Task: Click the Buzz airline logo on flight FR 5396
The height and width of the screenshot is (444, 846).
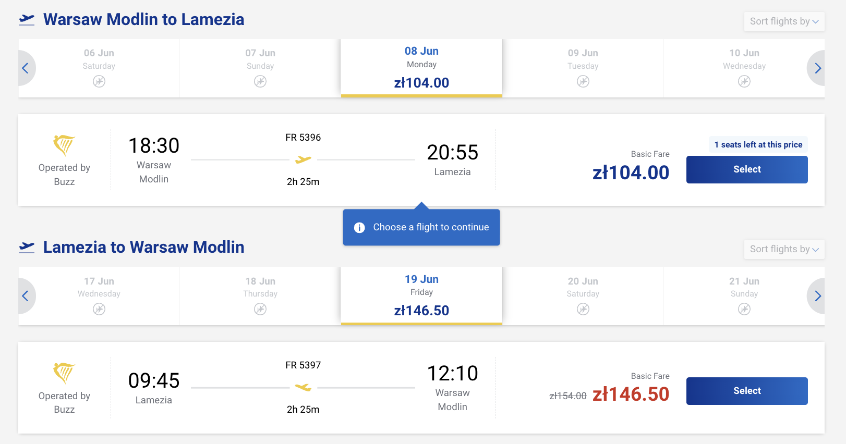Action: (x=64, y=145)
